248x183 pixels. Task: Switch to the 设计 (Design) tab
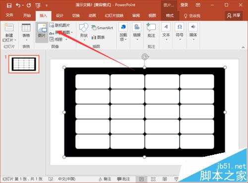(x=60, y=16)
